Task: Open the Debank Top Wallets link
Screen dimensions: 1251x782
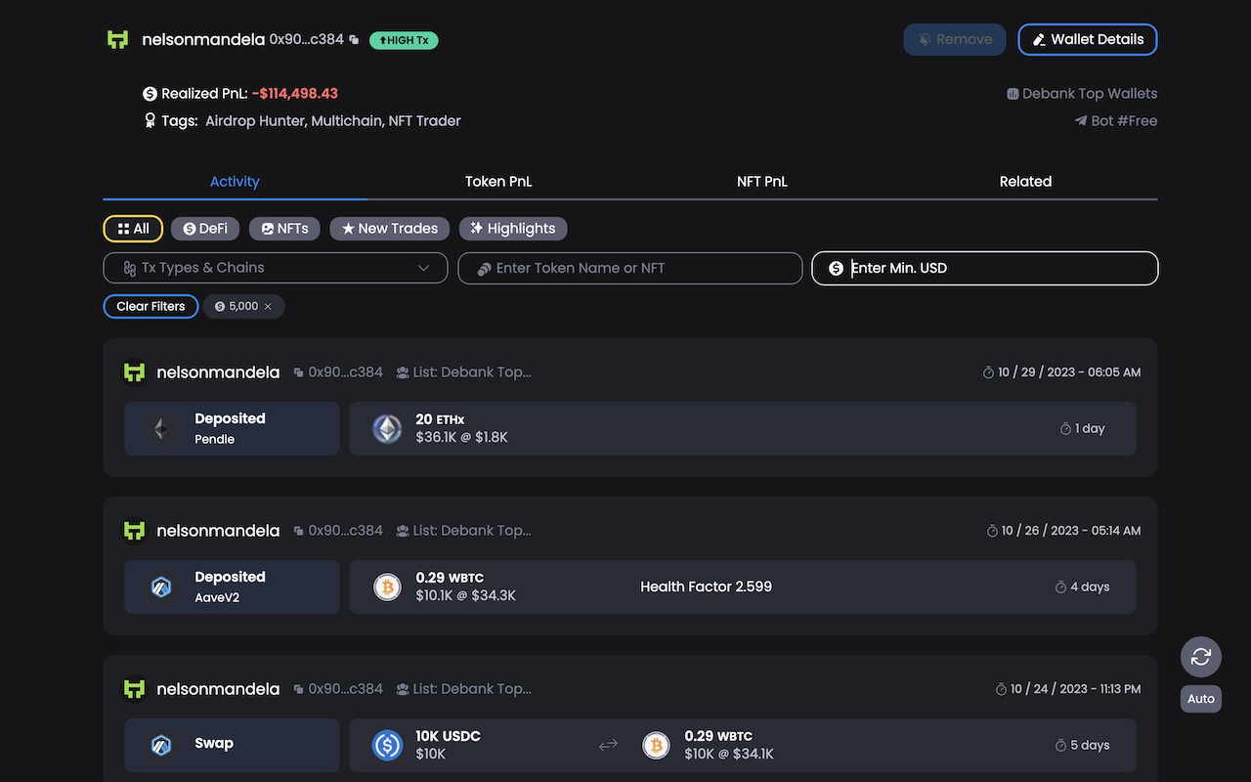Action: 1082,94
